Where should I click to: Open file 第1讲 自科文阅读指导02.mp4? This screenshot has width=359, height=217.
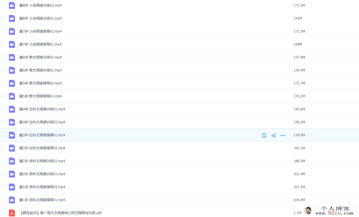(x=42, y=187)
